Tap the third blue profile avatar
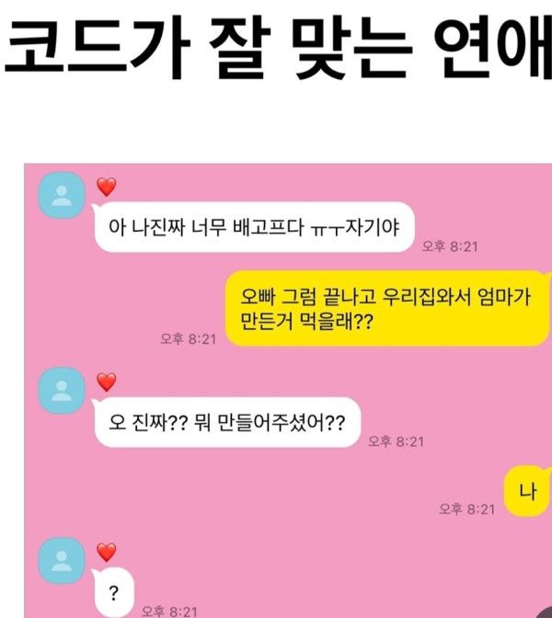The height and width of the screenshot is (618, 552). (62, 561)
